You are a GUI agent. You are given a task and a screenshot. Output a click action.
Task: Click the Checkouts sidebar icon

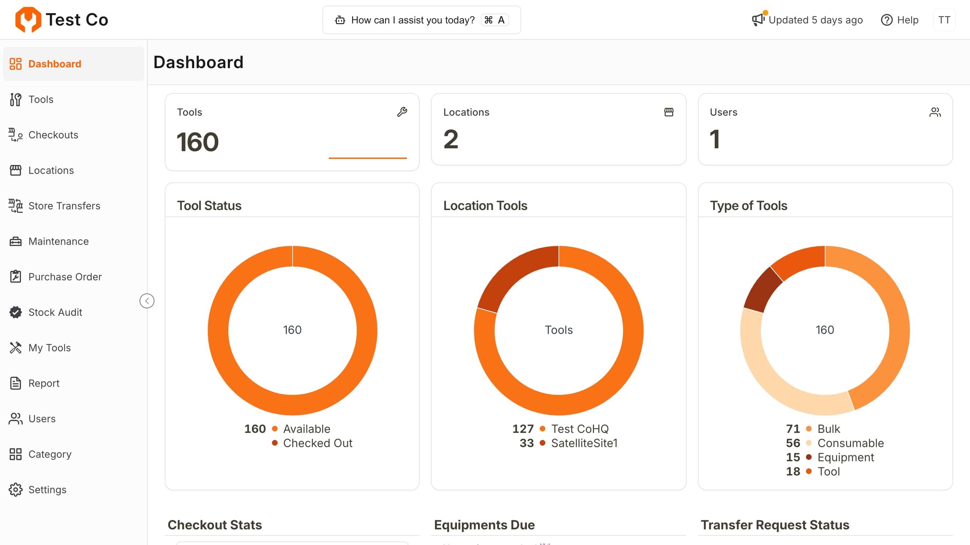(15, 135)
